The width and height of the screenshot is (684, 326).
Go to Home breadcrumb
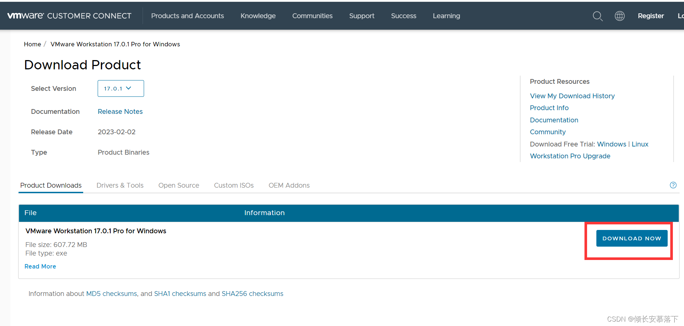32,44
